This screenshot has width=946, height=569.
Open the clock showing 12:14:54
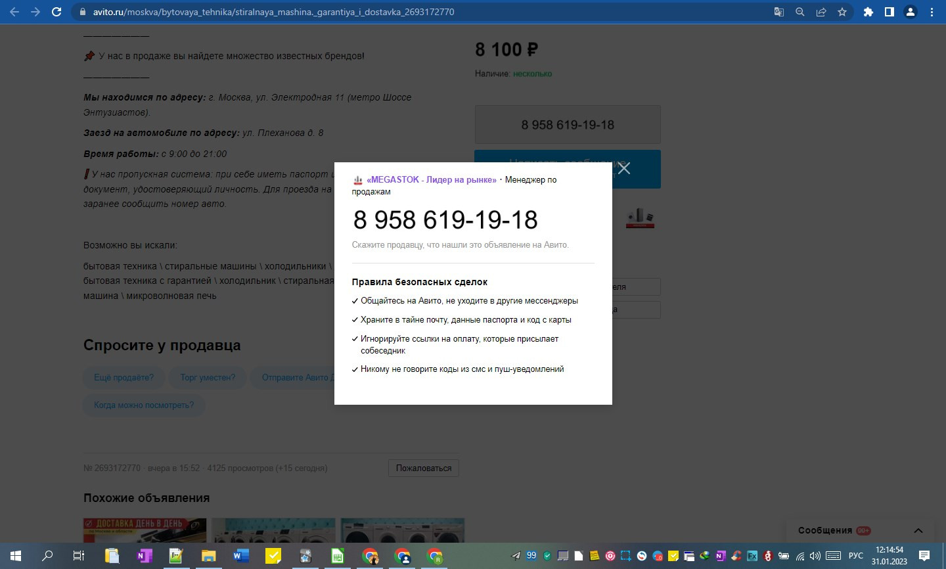890,556
